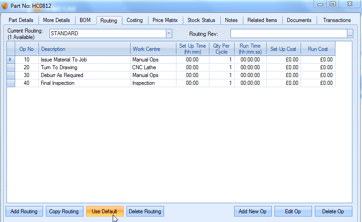The height and width of the screenshot is (222, 362).
Task: Open the Price Matrix tab
Action: coord(165,20)
